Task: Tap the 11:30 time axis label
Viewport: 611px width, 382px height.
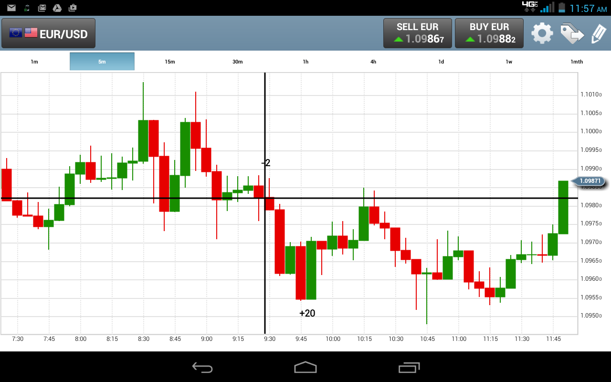Action: [x=522, y=339]
